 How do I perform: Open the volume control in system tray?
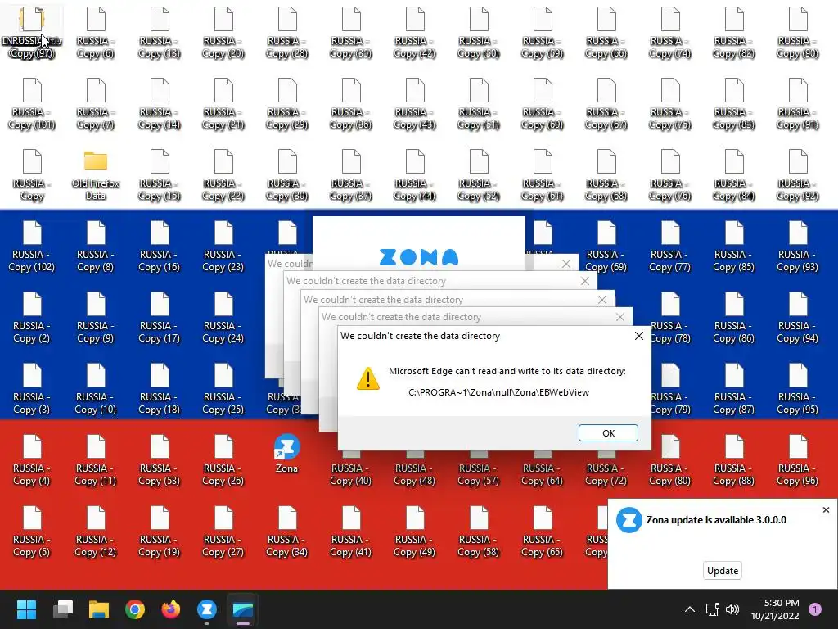[732, 609]
